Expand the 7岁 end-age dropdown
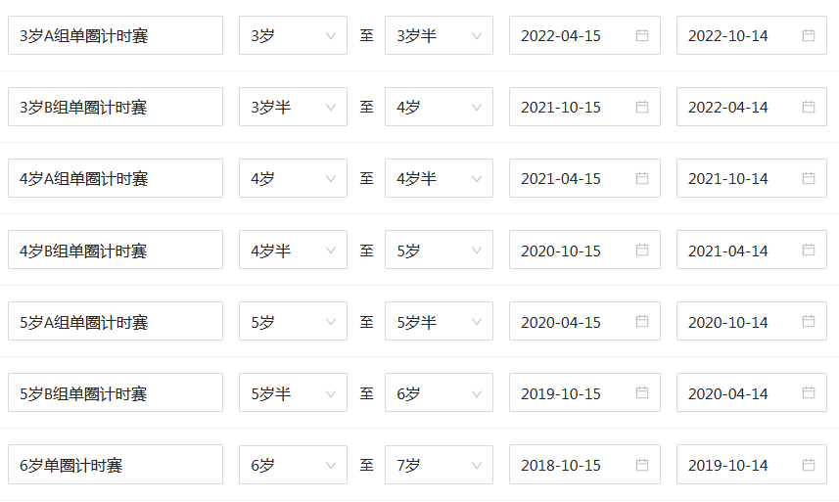This screenshot has height=502, width=839. click(439, 465)
